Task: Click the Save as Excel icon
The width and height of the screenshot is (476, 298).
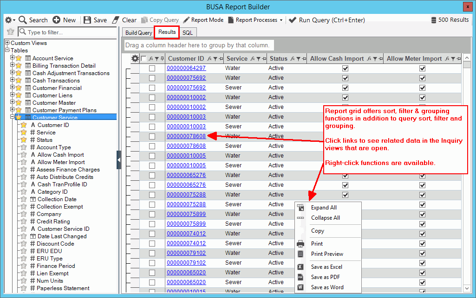Action: [x=300, y=267]
